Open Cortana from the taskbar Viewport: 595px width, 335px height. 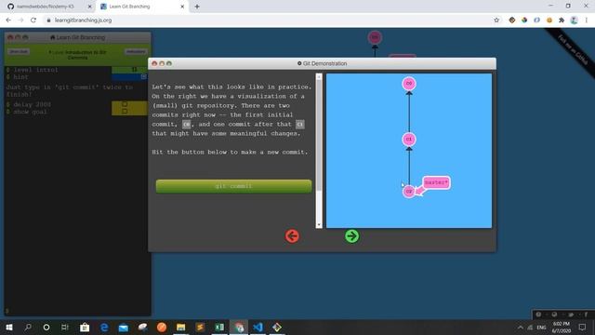[x=46, y=327]
